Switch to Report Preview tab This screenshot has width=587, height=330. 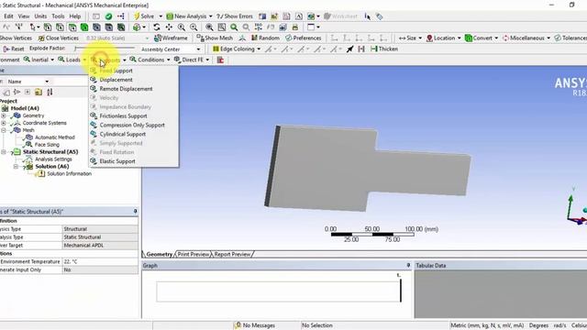click(232, 254)
